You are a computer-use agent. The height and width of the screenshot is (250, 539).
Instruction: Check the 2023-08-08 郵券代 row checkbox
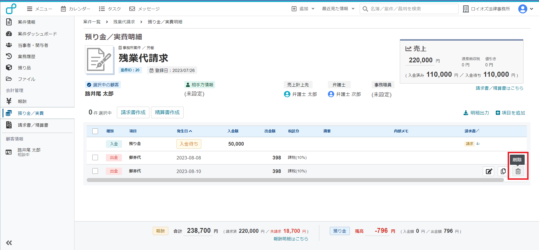[95, 157]
